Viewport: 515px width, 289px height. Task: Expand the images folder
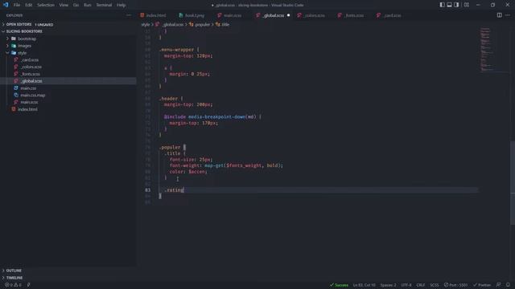click(25, 46)
